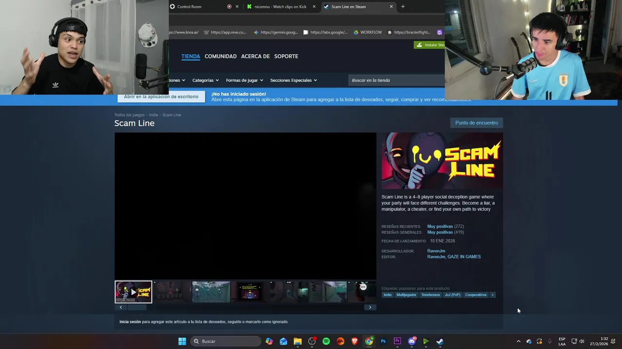Open the new tab plus button

pos(402,7)
